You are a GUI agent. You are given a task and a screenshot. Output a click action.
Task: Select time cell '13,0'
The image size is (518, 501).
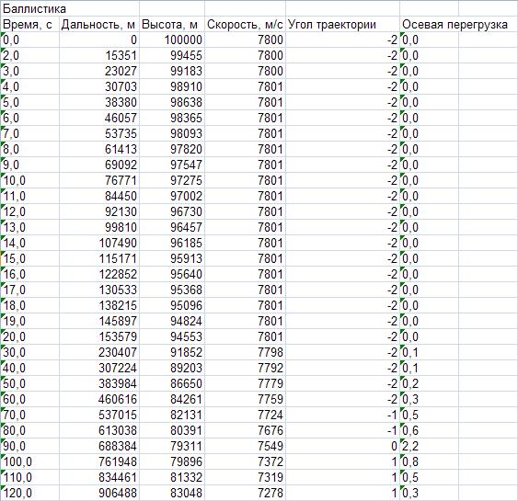[30, 227]
